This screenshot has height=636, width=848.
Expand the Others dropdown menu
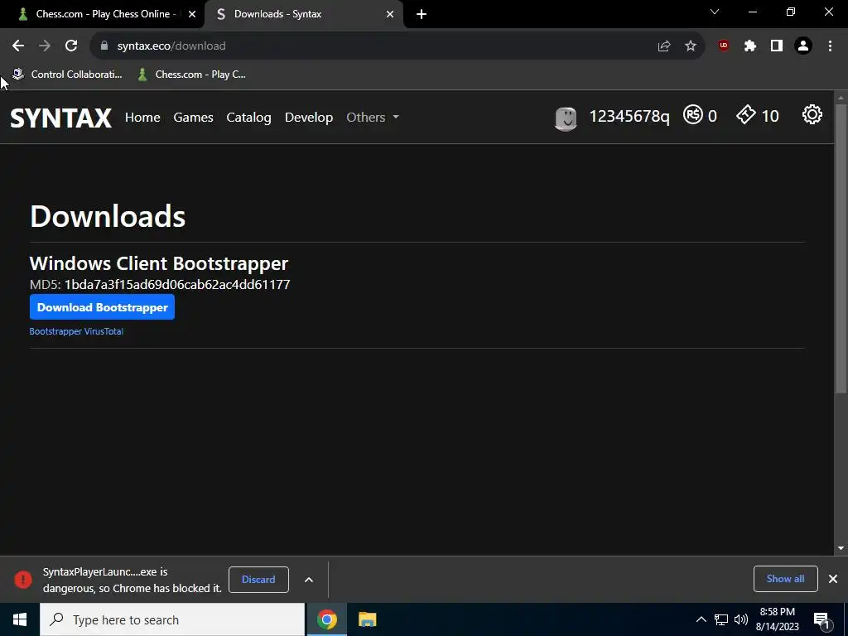tap(373, 118)
